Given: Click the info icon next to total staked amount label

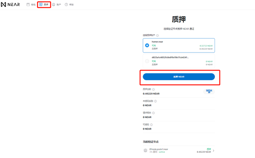Looking at the screenshot, I should point(153,89).
